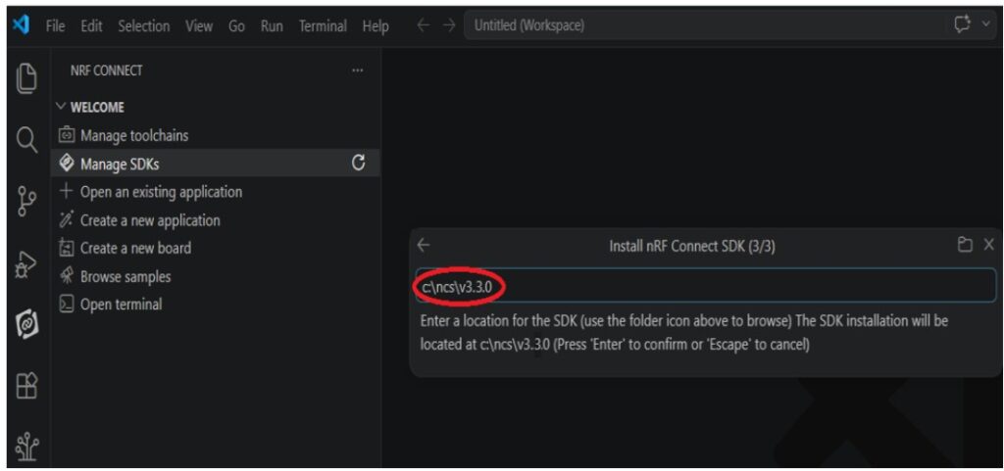Expand the chat dropdown arrow in title bar
The height and width of the screenshot is (471, 1004).
pos(984,24)
